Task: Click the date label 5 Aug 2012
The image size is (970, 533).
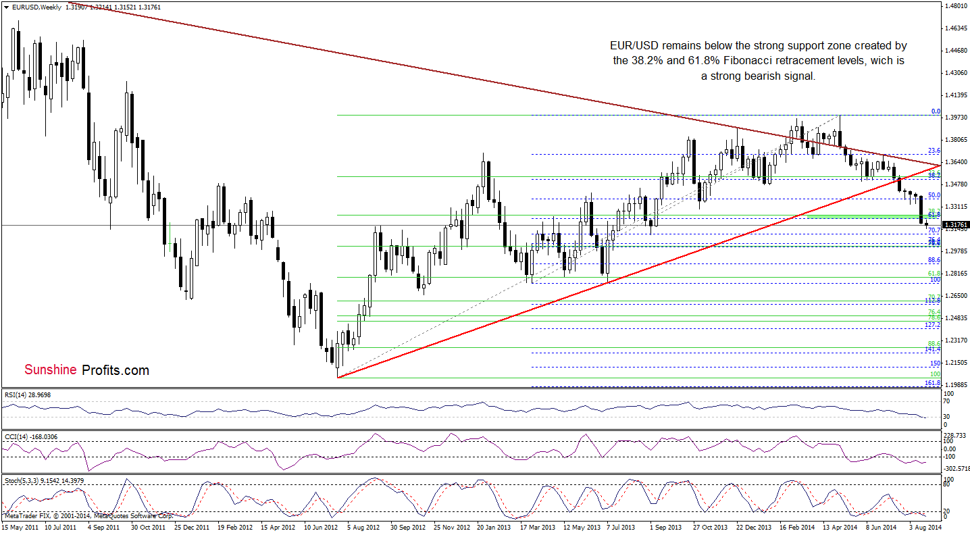Action: click(365, 526)
